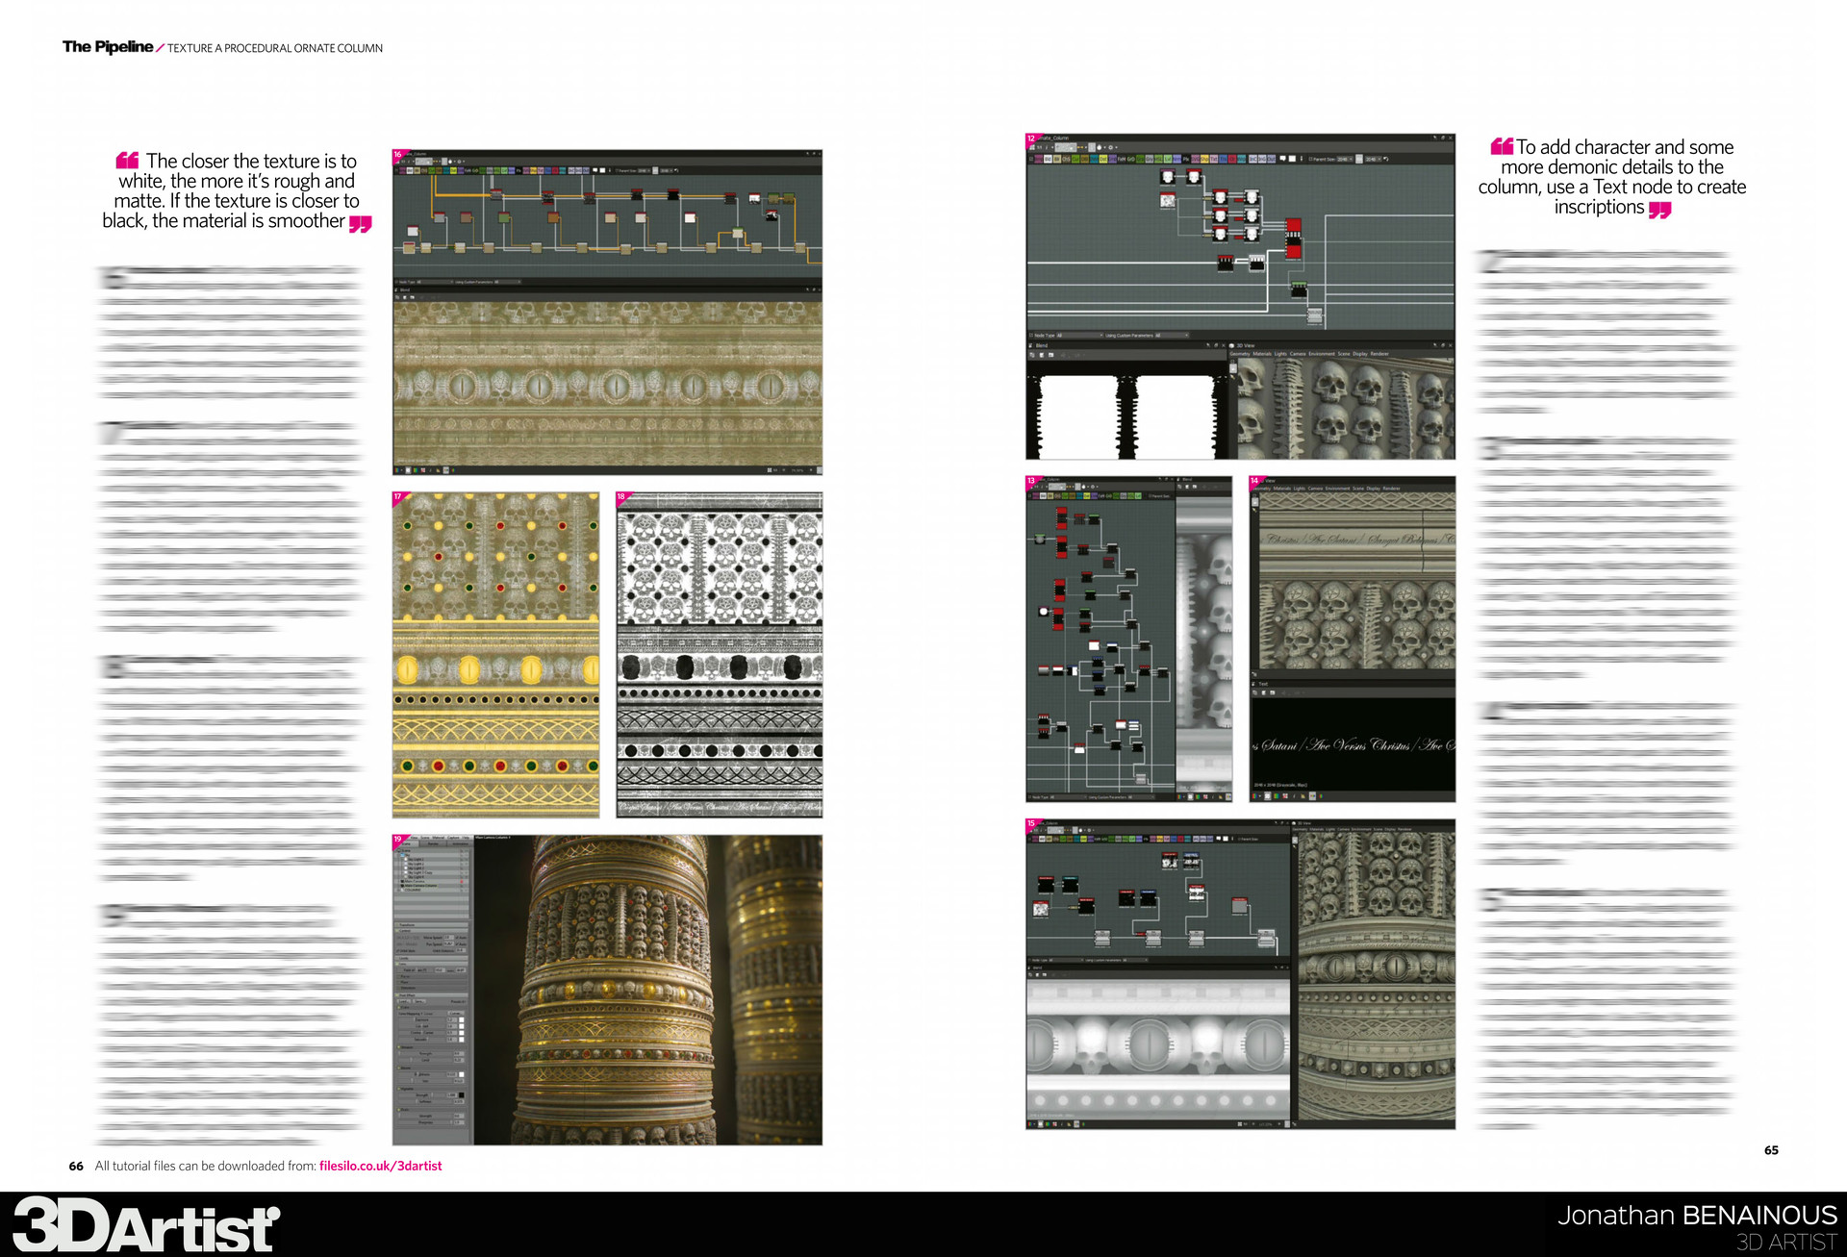Click page number 65
1847x1257 pixels.
coord(1771,1150)
